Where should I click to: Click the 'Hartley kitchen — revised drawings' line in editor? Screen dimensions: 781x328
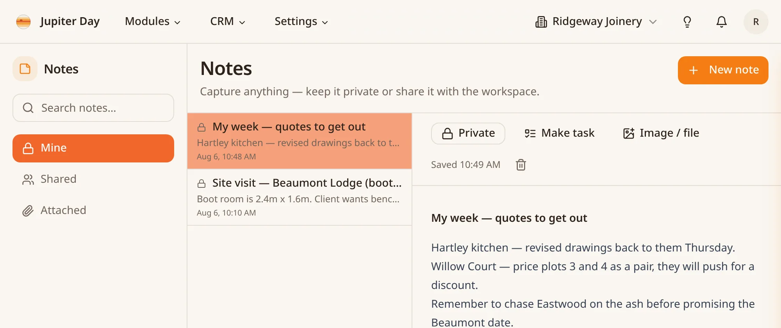(583, 248)
